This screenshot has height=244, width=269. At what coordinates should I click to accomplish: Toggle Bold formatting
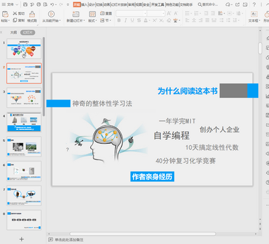click(x=119, y=20)
